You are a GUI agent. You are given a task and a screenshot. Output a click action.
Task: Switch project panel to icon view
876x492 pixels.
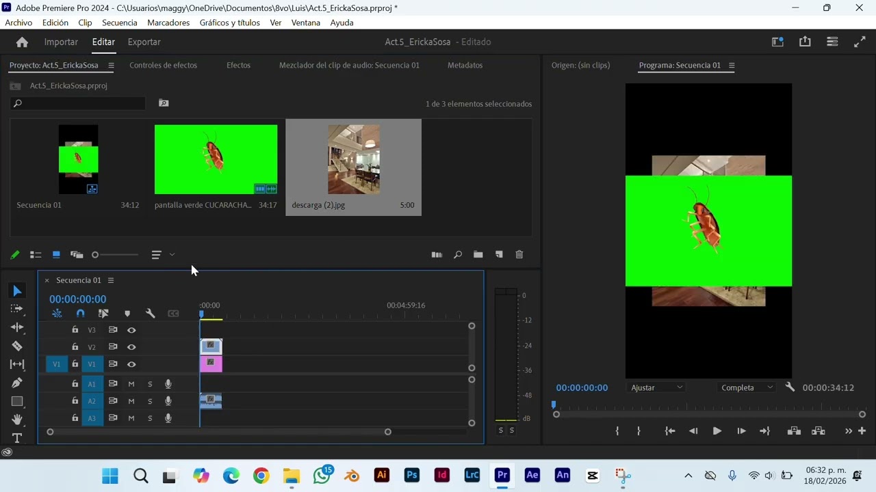56,255
